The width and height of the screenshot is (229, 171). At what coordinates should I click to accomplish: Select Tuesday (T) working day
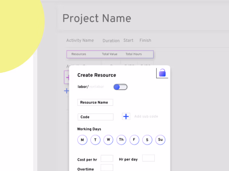pos(95,140)
